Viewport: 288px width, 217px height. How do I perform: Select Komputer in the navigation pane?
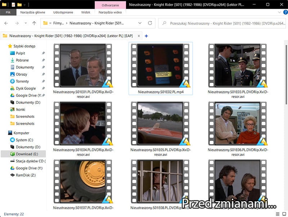tap(21, 133)
